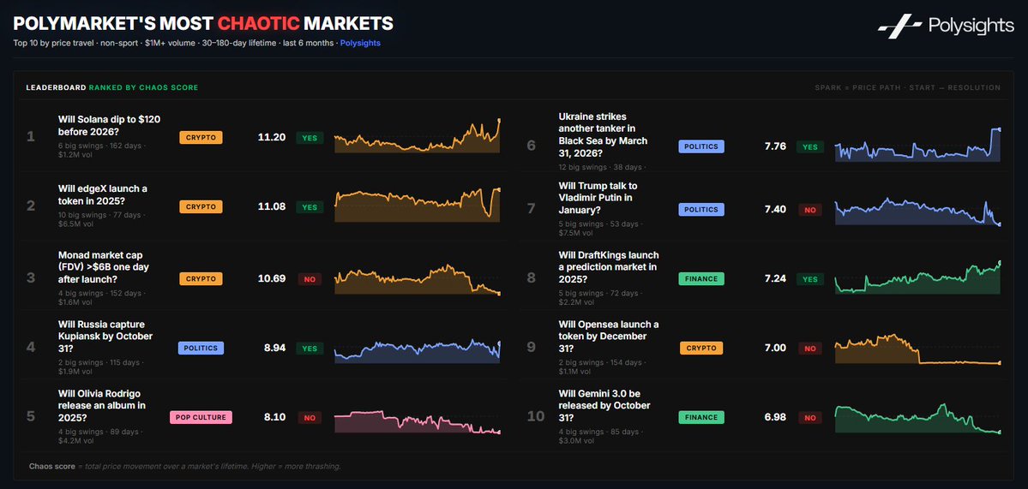This screenshot has width=1028, height=489.
Task: Click the Monad price sparkline chart
Action: pyautogui.click(x=418, y=279)
